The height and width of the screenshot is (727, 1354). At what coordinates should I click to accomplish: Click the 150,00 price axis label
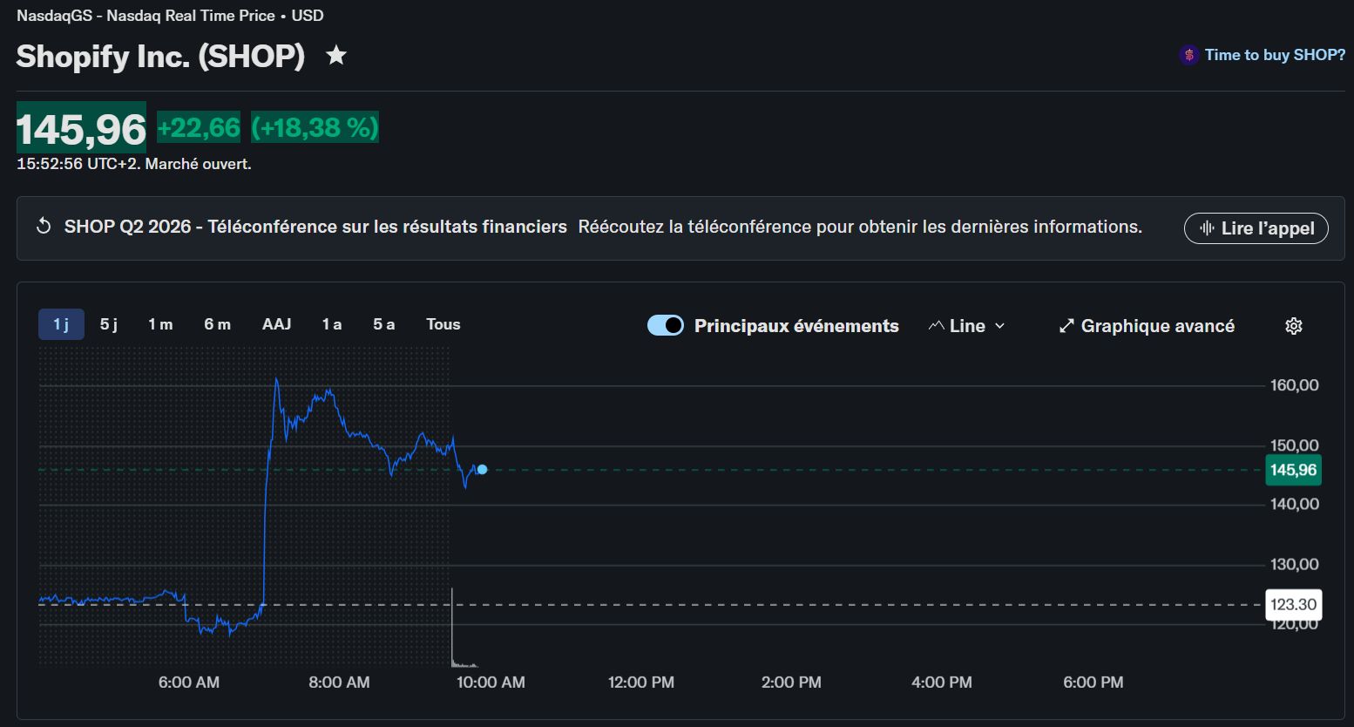[1295, 445]
